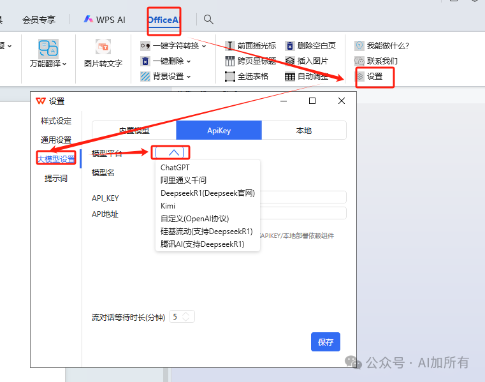Expand the 一键删除 dropdown arrow
The height and width of the screenshot is (382, 485).
pyautogui.click(x=189, y=61)
